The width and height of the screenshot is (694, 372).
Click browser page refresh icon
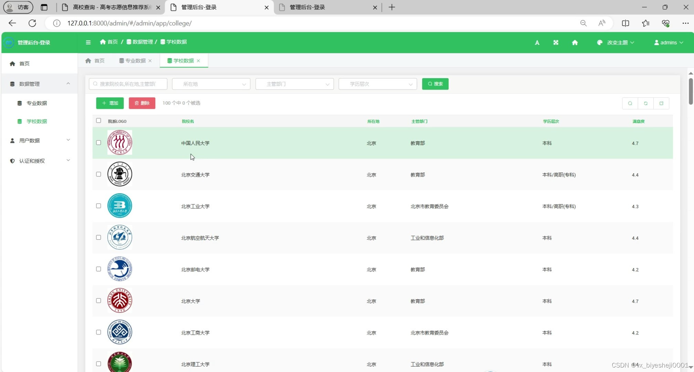click(x=32, y=23)
